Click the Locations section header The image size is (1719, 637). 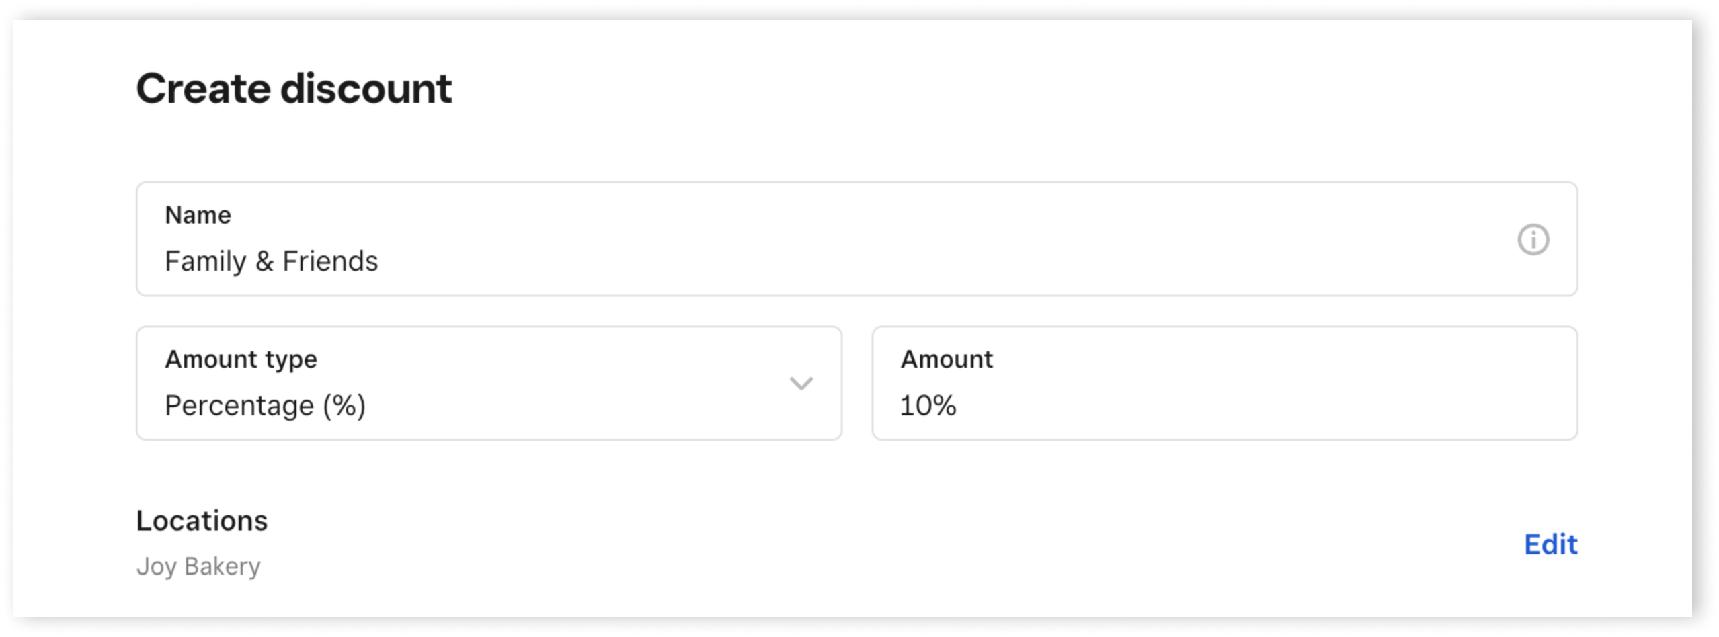pos(202,519)
